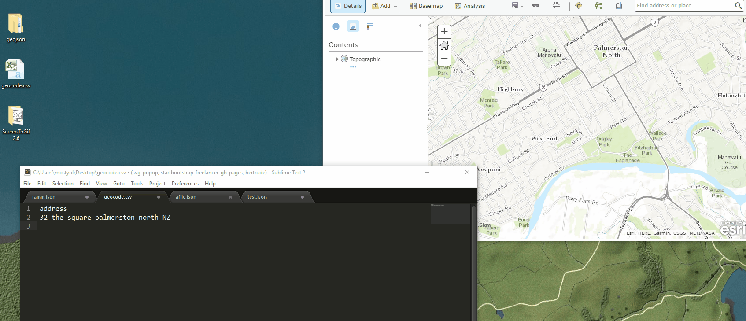Viewport: 746px width, 321px height.
Task: Select the ScreenToGif 2.6 desktop icon
Action: 16,123
